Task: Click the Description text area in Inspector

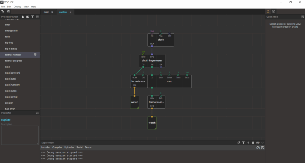Action: tap(20, 135)
